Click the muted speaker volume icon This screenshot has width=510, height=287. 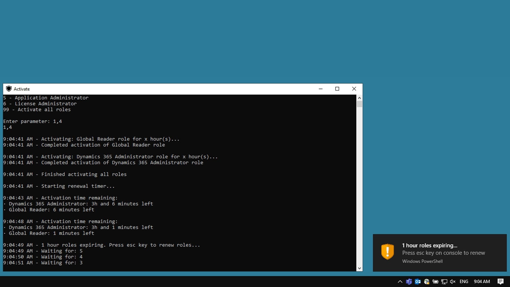point(453,281)
